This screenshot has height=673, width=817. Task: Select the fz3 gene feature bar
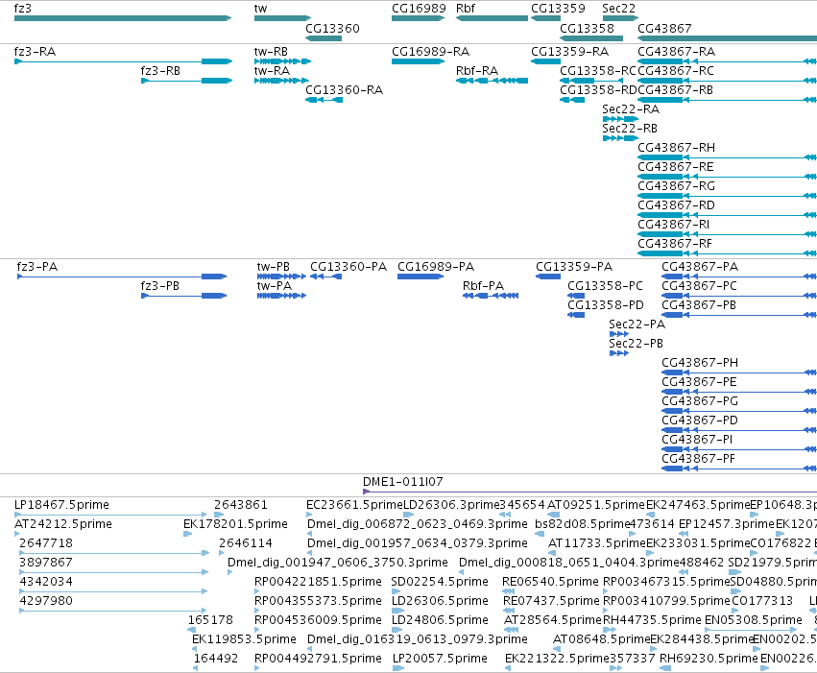pyautogui.click(x=123, y=18)
